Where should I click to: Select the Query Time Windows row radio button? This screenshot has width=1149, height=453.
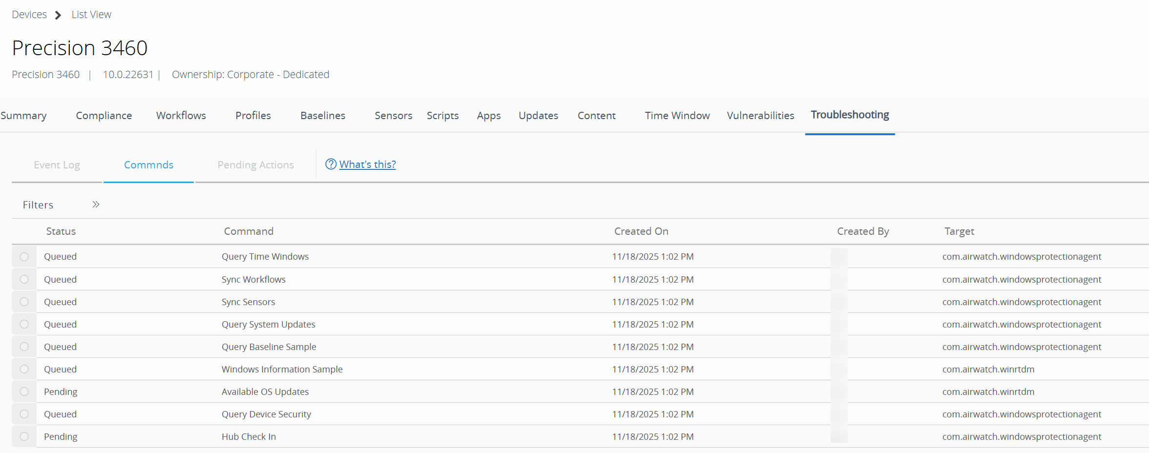tap(24, 257)
